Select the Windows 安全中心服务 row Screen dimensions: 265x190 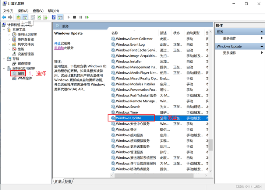tap(159, 124)
